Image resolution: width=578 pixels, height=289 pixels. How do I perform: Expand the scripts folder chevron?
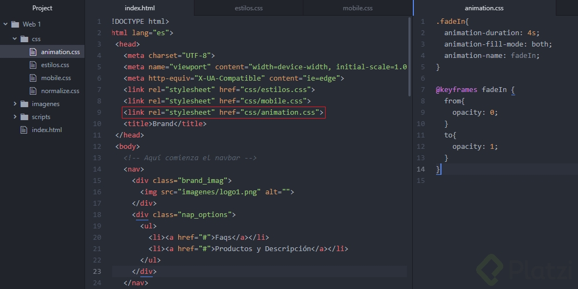point(15,117)
